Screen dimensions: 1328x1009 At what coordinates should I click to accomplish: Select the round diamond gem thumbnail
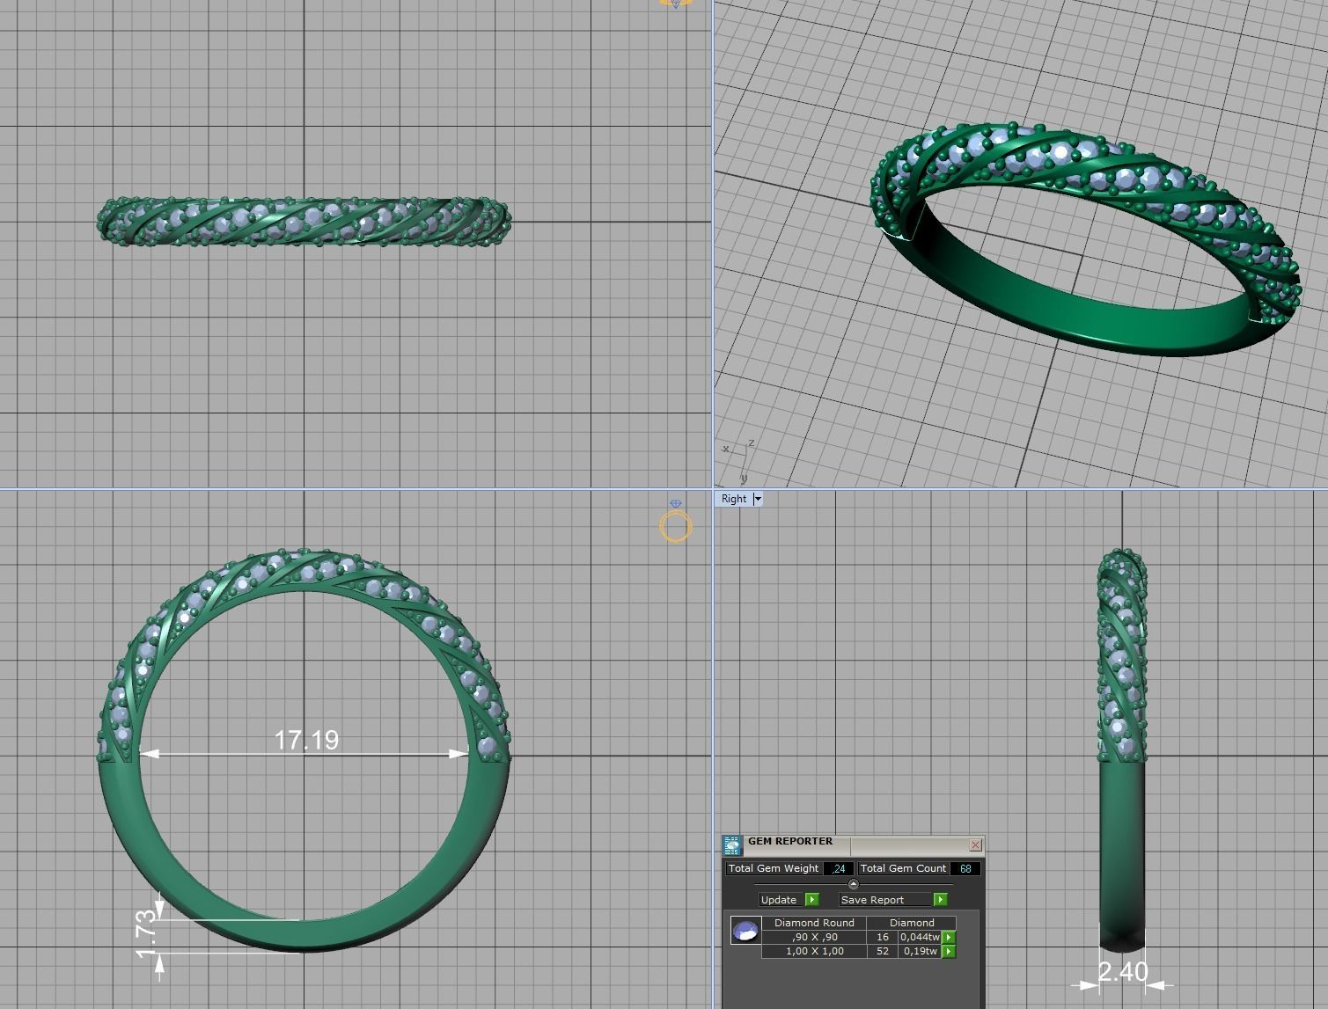click(745, 931)
